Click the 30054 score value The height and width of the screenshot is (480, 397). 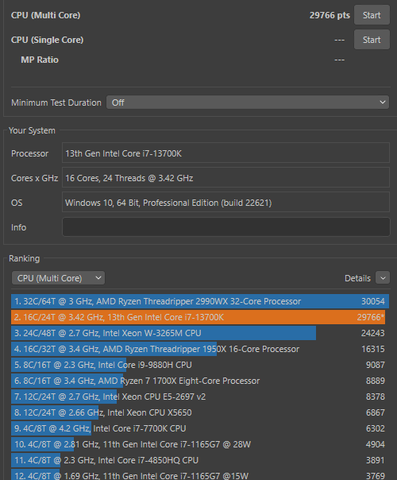tap(373, 301)
